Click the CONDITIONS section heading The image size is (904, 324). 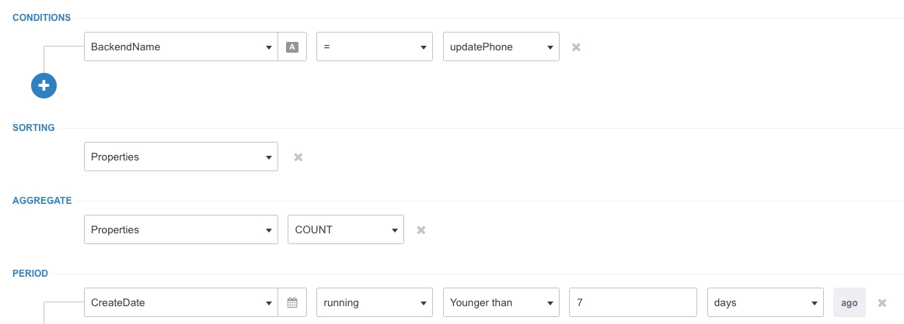(x=42, y=17)
